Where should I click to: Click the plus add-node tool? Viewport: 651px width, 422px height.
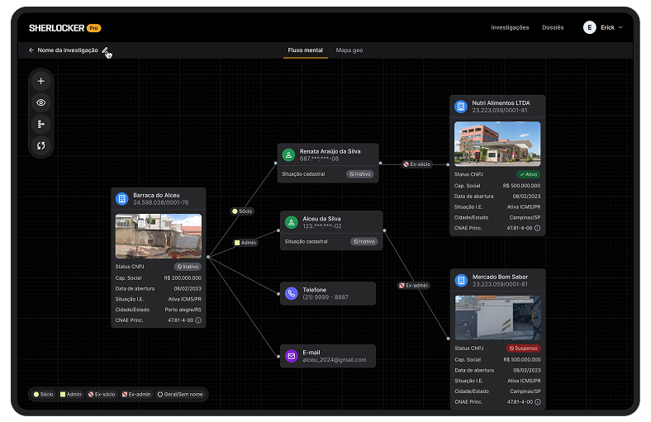[x=41, y=81]
